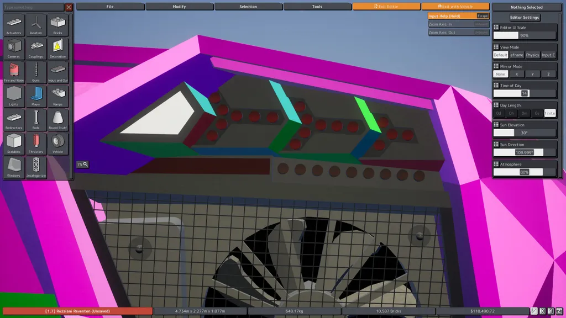Click the Input Help (Hold) bar
The height and width of the screenshot is (318, 566).
click(458, 16)
